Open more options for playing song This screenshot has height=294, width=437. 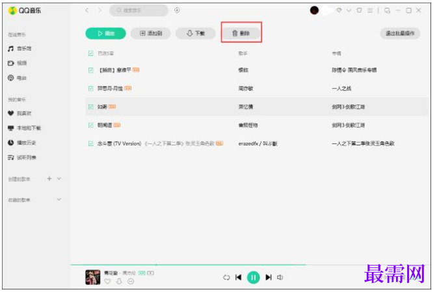131,282
